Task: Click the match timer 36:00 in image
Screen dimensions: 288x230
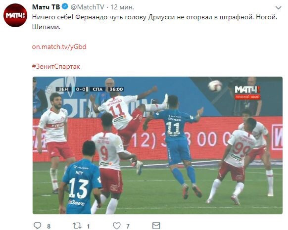Action: 116,89
